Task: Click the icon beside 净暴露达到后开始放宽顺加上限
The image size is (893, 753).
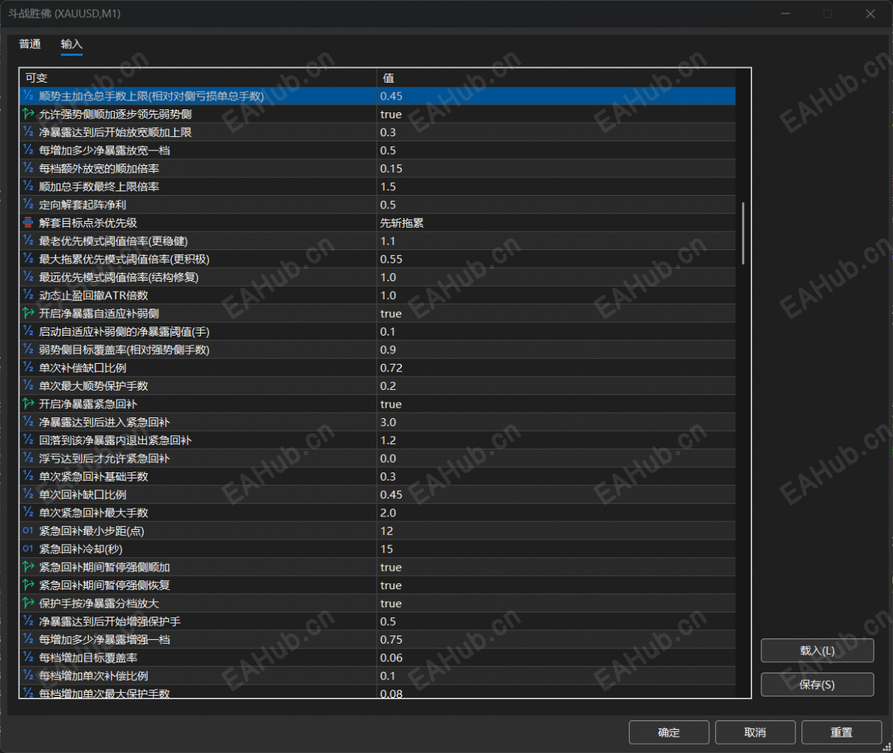Action: [28, 132]
